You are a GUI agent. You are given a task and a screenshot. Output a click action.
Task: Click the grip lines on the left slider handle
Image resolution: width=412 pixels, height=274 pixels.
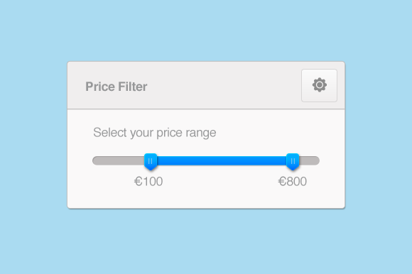[x=151, y=161]
